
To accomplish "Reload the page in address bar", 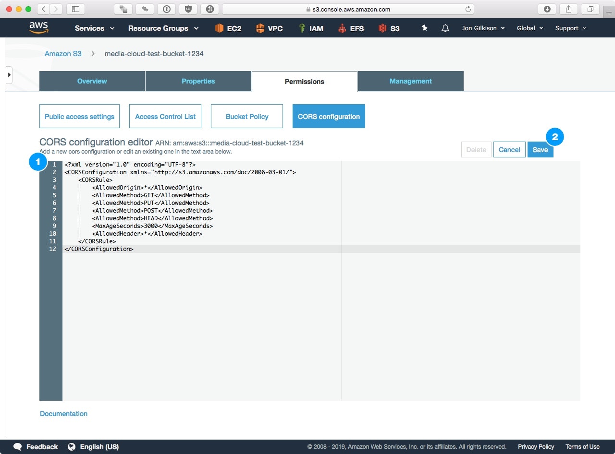I will (x=468, y=9).
